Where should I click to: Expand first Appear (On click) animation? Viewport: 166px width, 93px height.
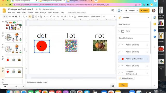[x=119, y=45]
